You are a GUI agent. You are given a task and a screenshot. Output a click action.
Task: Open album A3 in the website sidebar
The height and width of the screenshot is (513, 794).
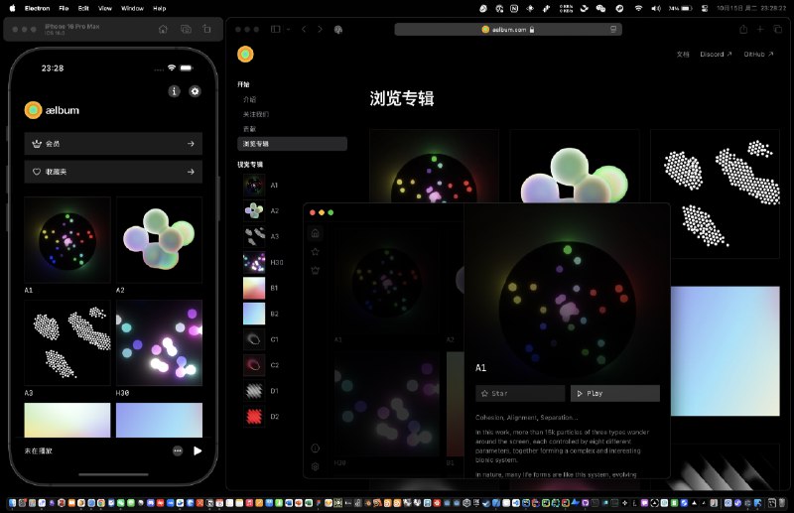(x=261, y=236)
